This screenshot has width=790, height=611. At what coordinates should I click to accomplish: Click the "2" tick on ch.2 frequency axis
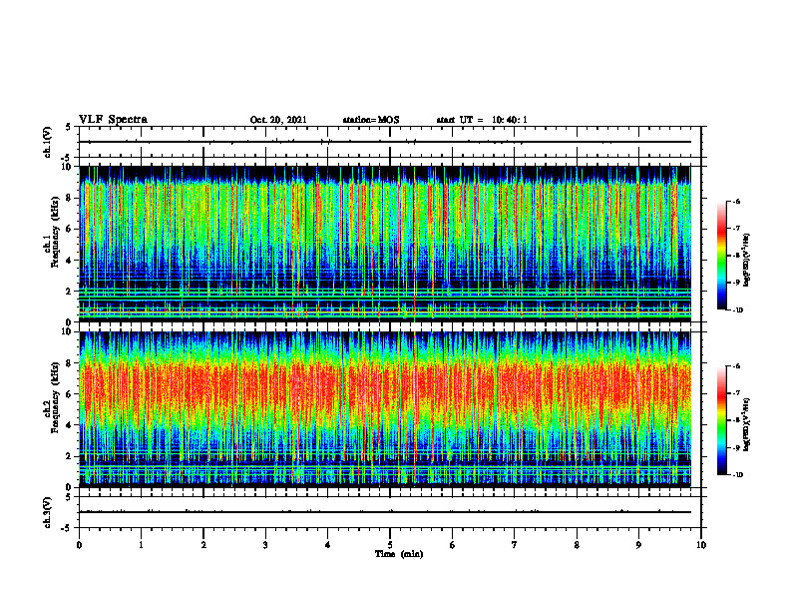point(69,456)
